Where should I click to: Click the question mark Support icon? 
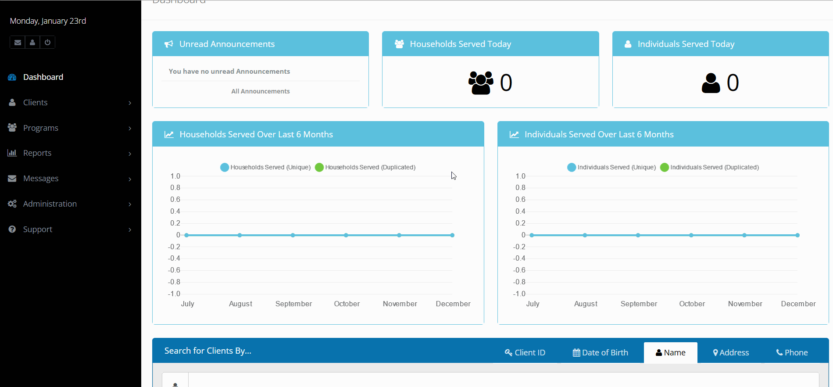[x=12, y=229]
